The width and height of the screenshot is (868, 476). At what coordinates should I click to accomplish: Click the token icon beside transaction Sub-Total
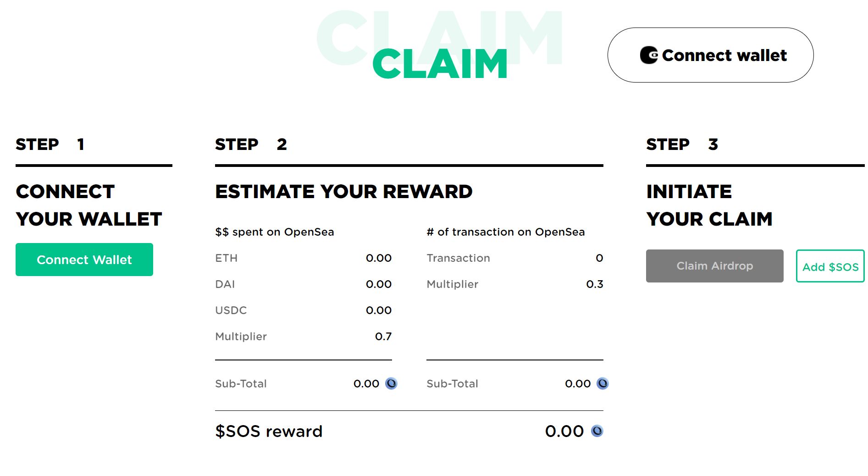click(603, 383)
